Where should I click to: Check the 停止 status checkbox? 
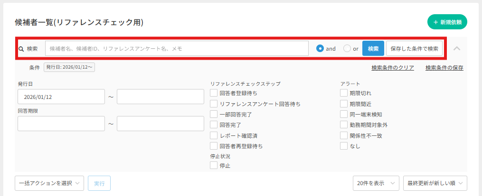click(214, 165)
